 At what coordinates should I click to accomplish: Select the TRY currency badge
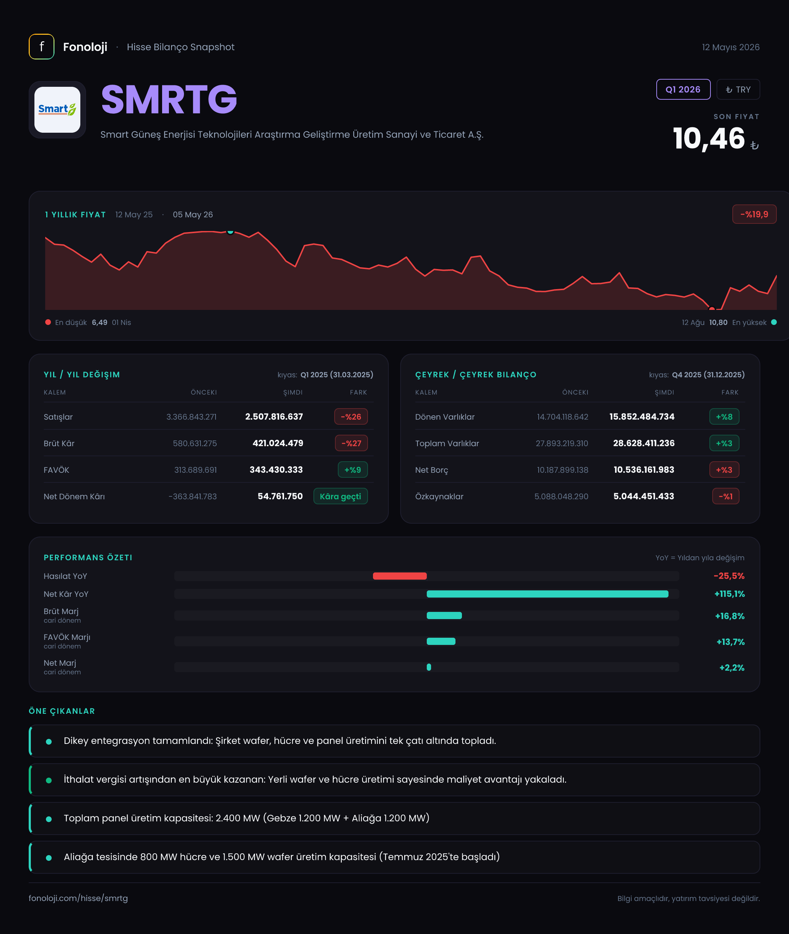click(738, 89)
